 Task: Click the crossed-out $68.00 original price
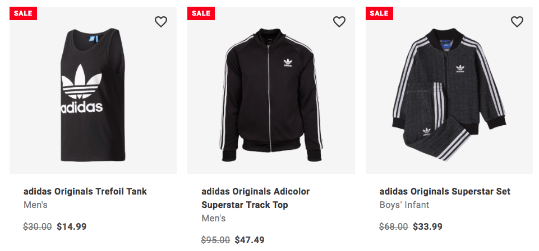[x=394, y=226]
